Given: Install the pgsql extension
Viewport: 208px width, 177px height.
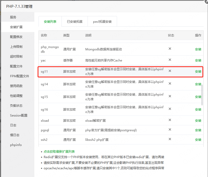Looking at the screenshot, I should [198, 130].
